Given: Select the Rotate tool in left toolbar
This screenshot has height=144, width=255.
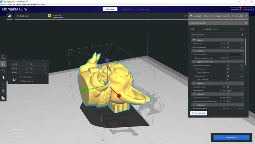Looking at the screenshot, I should [3, 71].
